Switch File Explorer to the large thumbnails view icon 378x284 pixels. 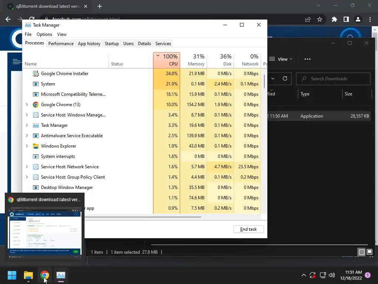click(370, 252)
